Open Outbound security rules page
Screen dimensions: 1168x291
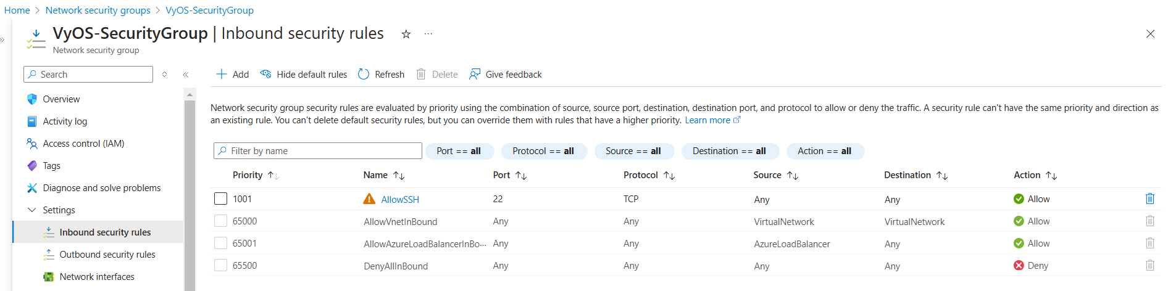click(x=107, y=255)
